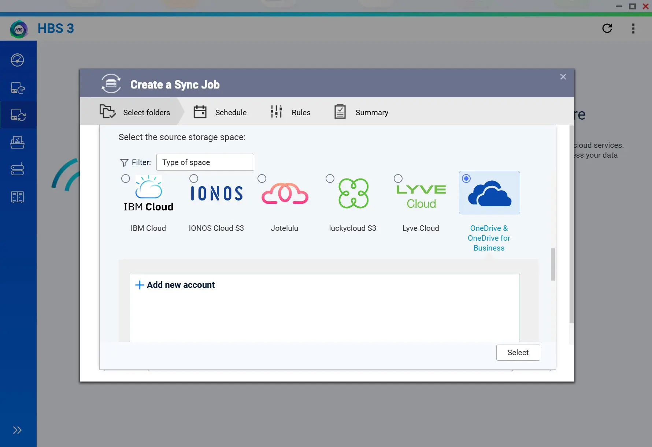
Task: Click the plus icon beside Add new account
Action: pyautogui.click(x=140, y=285)
